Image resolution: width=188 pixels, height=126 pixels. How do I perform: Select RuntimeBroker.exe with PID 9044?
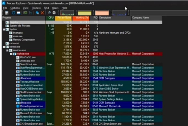click(x=82, y=71)
